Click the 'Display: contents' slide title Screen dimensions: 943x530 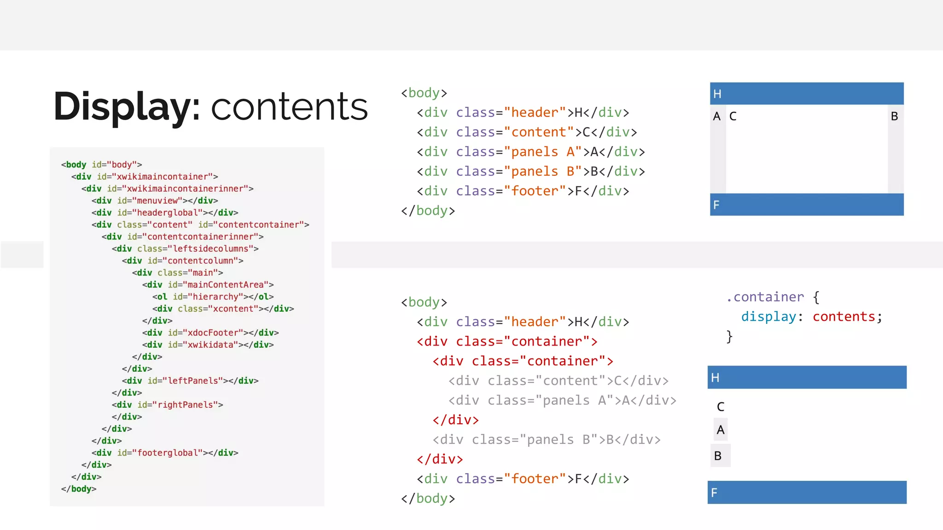(x=210, y=107)
